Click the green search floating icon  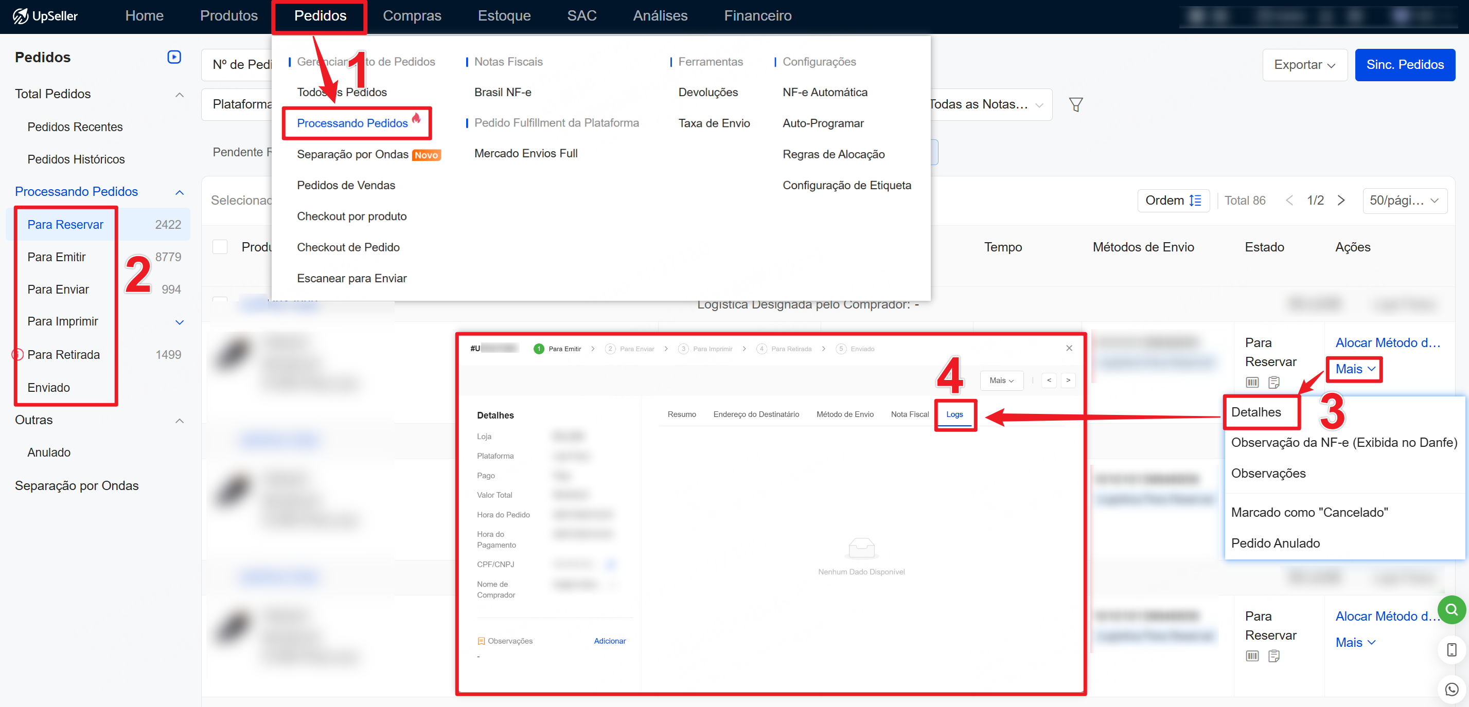[1452, 610]
